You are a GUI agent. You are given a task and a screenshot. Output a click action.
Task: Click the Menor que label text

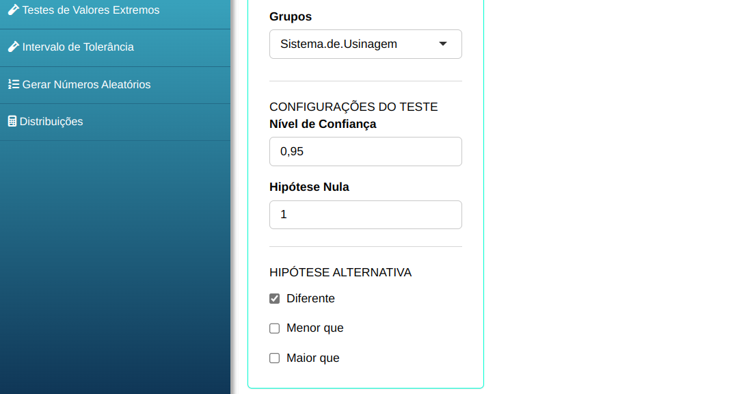pos(314,328)
